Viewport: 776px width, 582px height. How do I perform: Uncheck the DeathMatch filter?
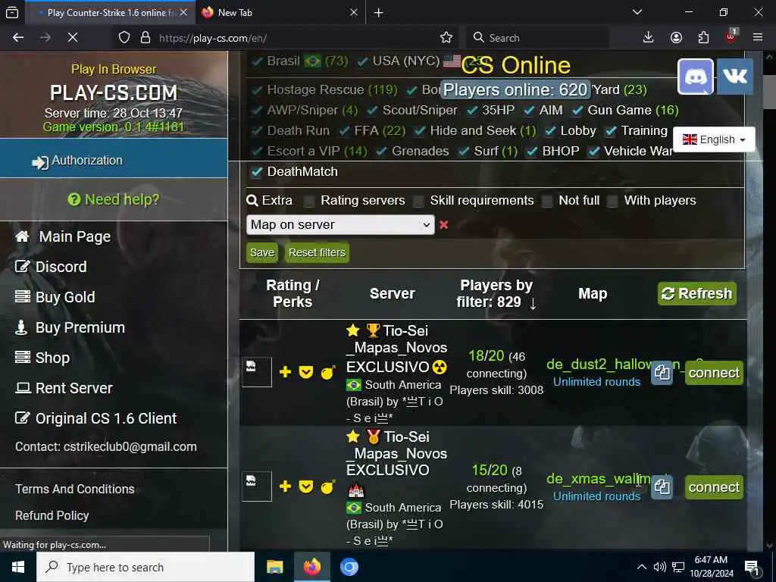point(257,172)
